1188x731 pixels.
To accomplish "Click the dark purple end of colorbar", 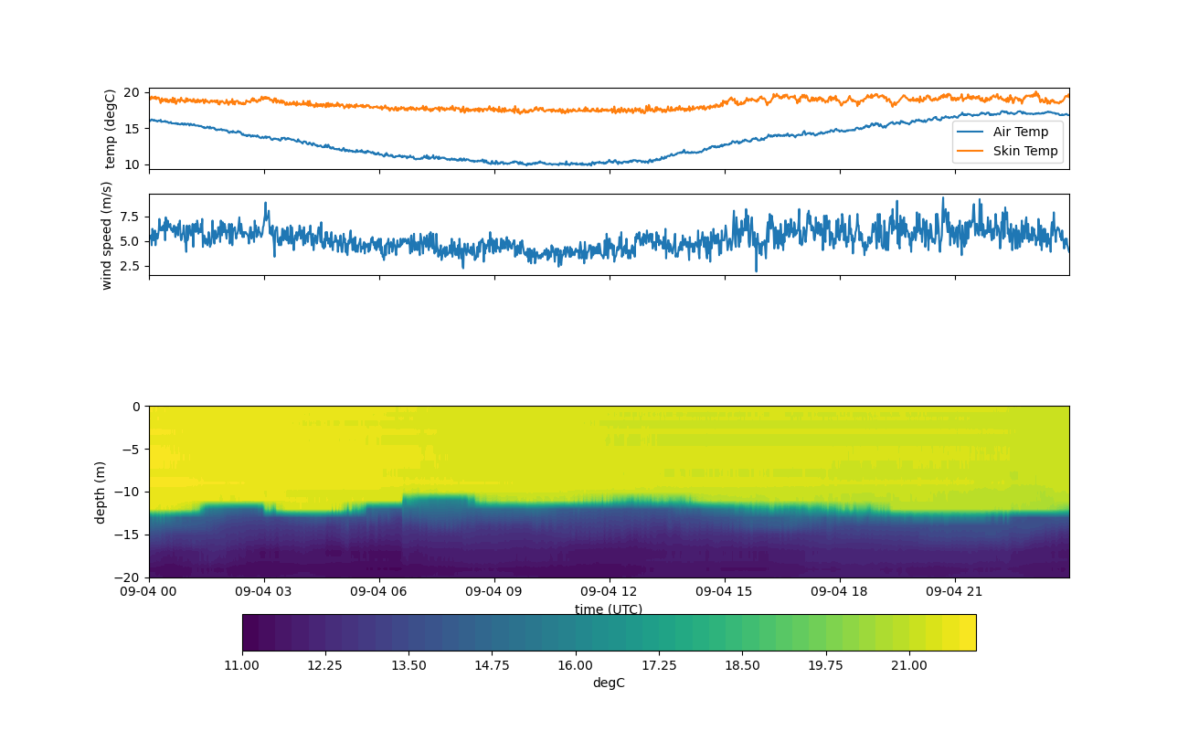I will click(x=249, y=632).
